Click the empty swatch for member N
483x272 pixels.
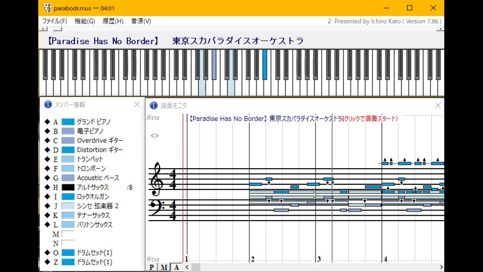68,243
